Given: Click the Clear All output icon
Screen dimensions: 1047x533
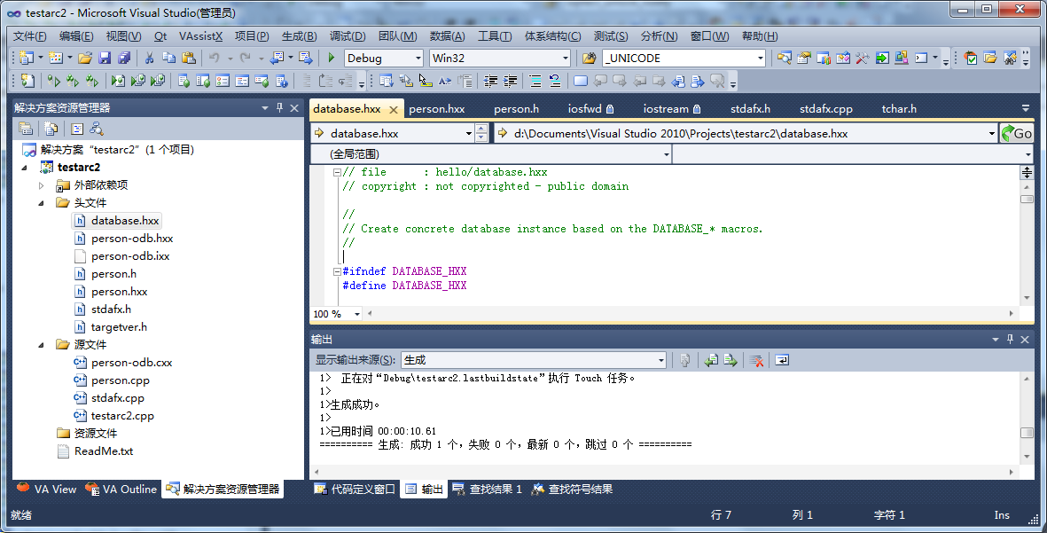Looking at the screenshot, I should point(756,360).
